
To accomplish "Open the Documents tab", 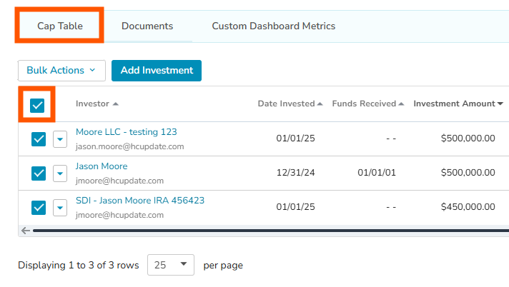I will click(147, 26).
